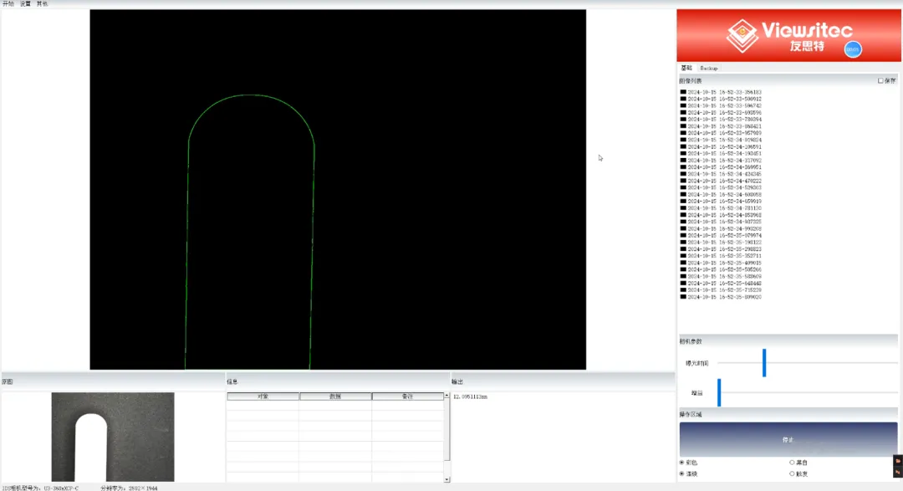Select image entry 16-52-34-317092
Viewport: 903px width, 491px height.
coord(724,161)
